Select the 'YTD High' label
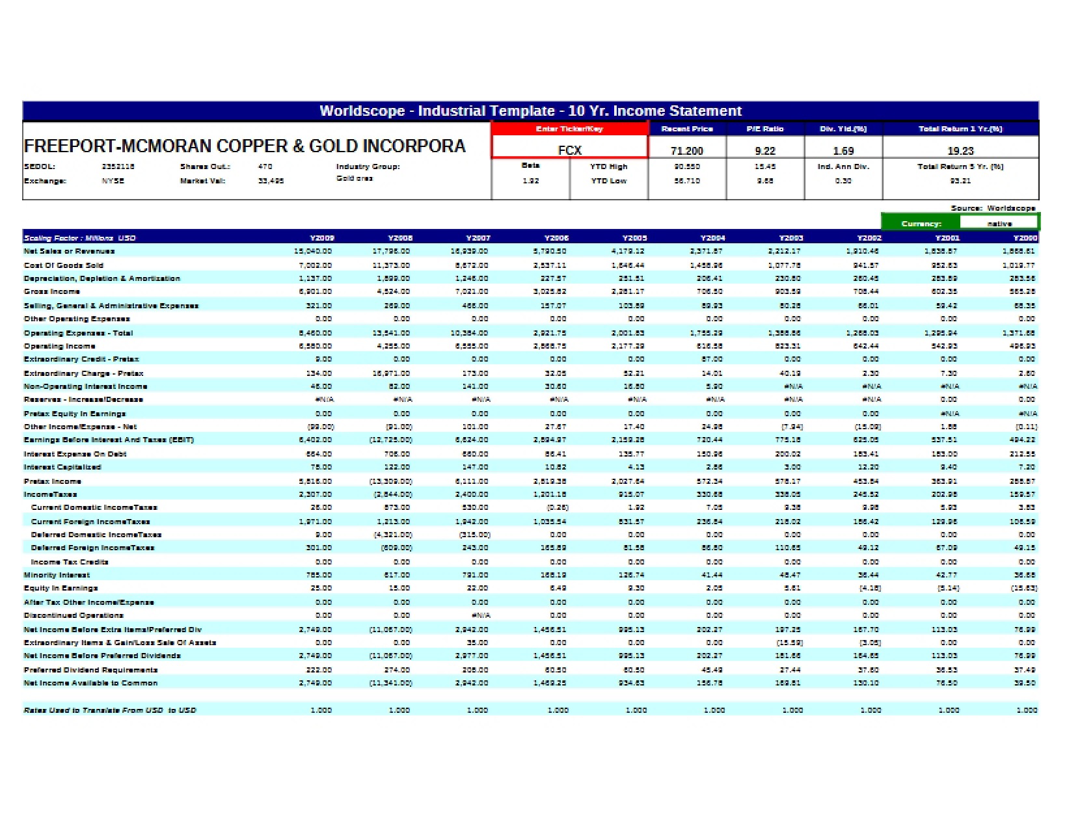The width and height of the screenshot is (1067, 826). coord(609,167)
